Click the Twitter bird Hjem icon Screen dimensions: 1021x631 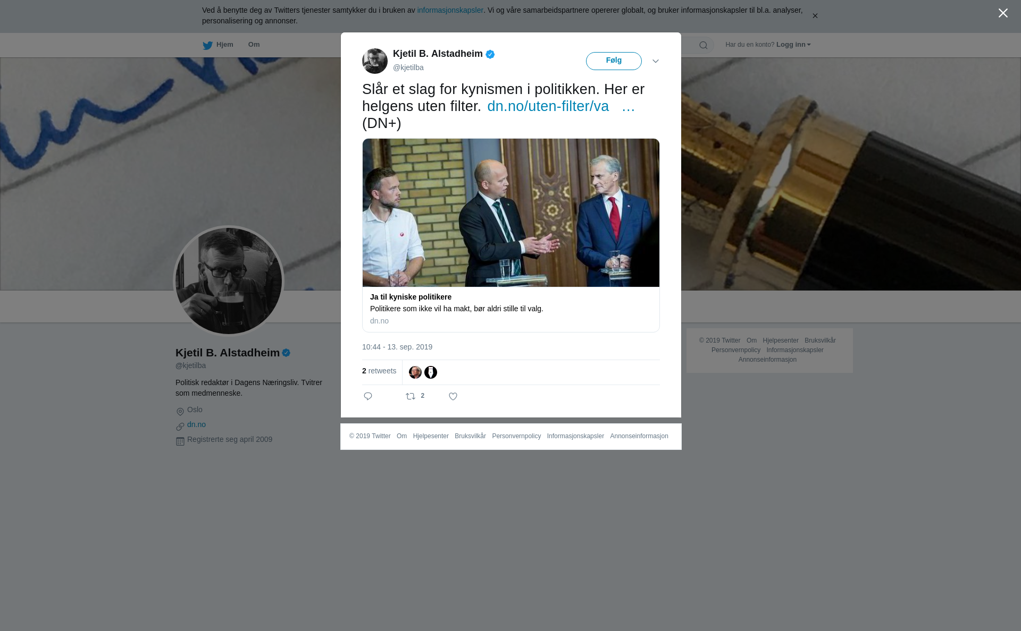[x=207, y=45]
